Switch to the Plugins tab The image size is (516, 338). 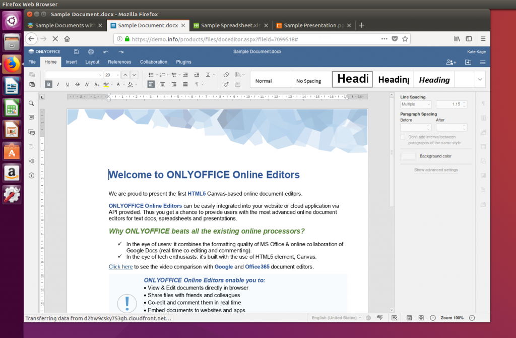[183, 62]
